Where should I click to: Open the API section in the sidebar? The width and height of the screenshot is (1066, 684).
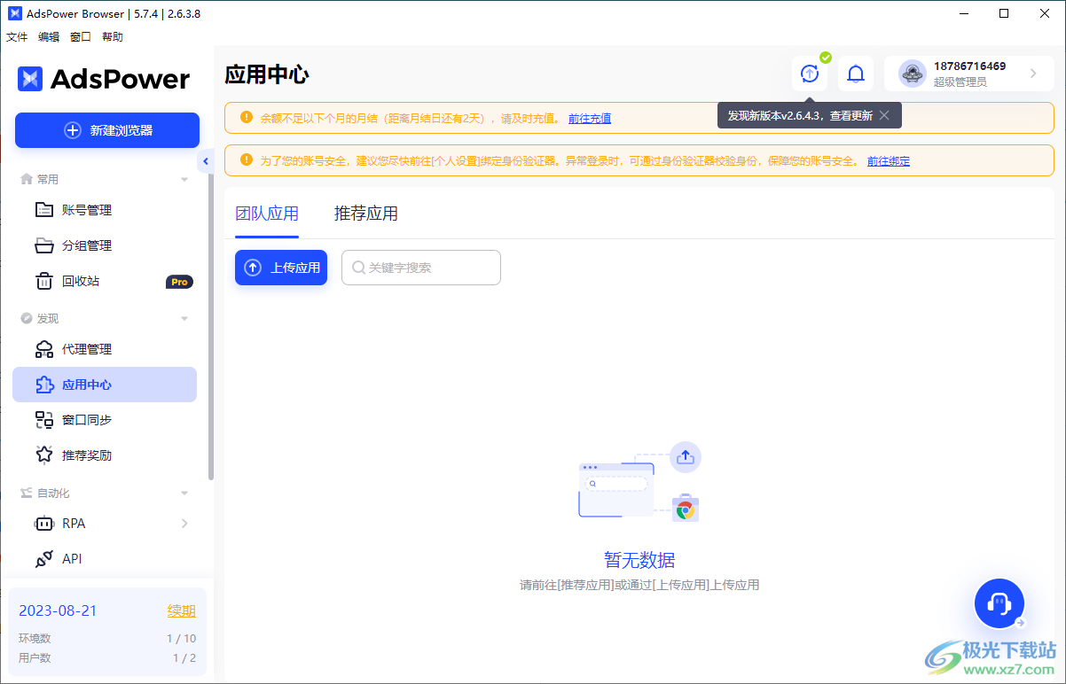pyautogui.click(x=75, y=558)
